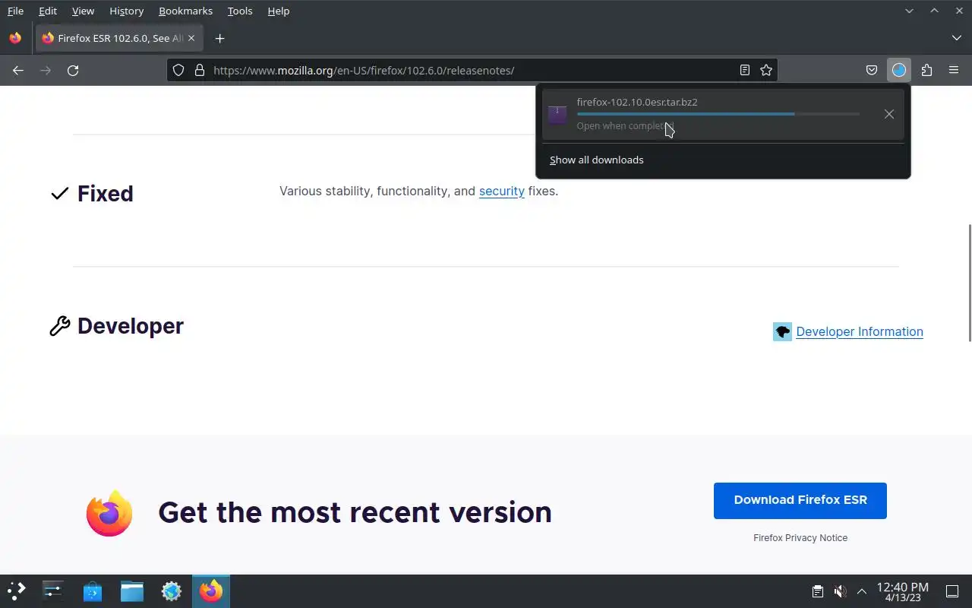
Task: Open Dolphin file manager from the taskbar
Action: [x=132, y=591]
